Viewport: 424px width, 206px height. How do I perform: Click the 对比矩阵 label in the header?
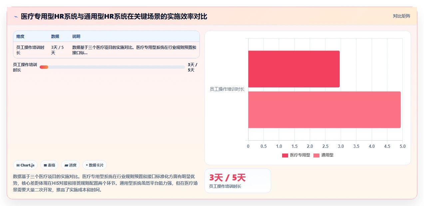point(401,16)
